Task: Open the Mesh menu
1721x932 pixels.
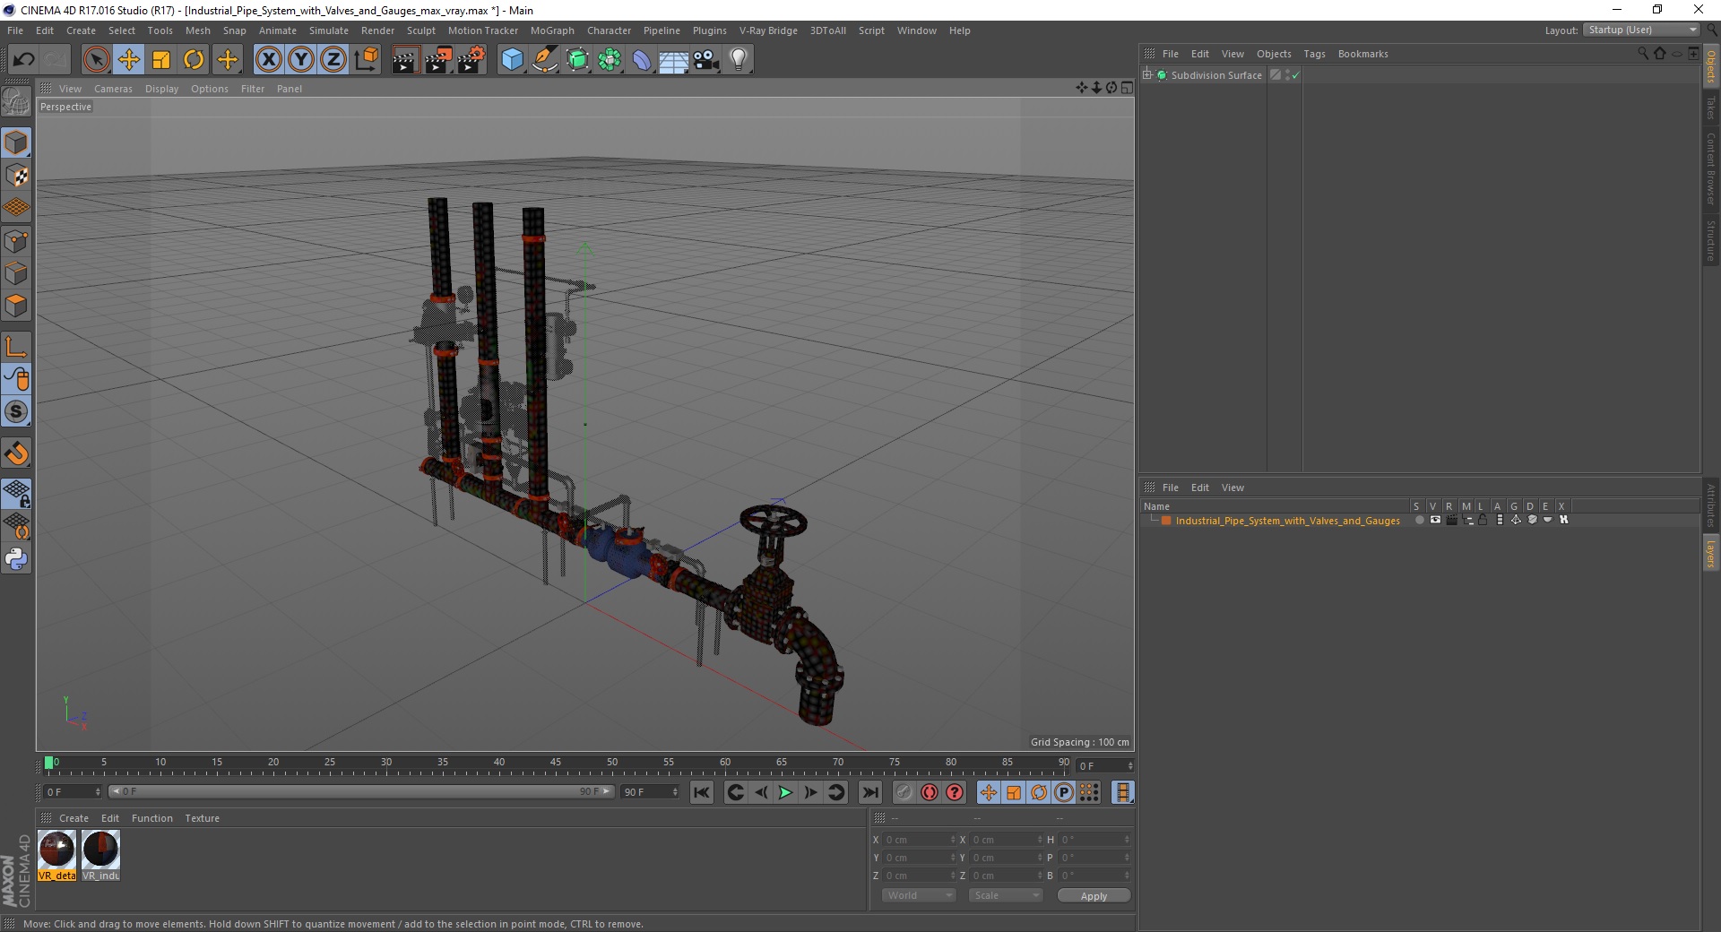Action: (x=198, y=30)
